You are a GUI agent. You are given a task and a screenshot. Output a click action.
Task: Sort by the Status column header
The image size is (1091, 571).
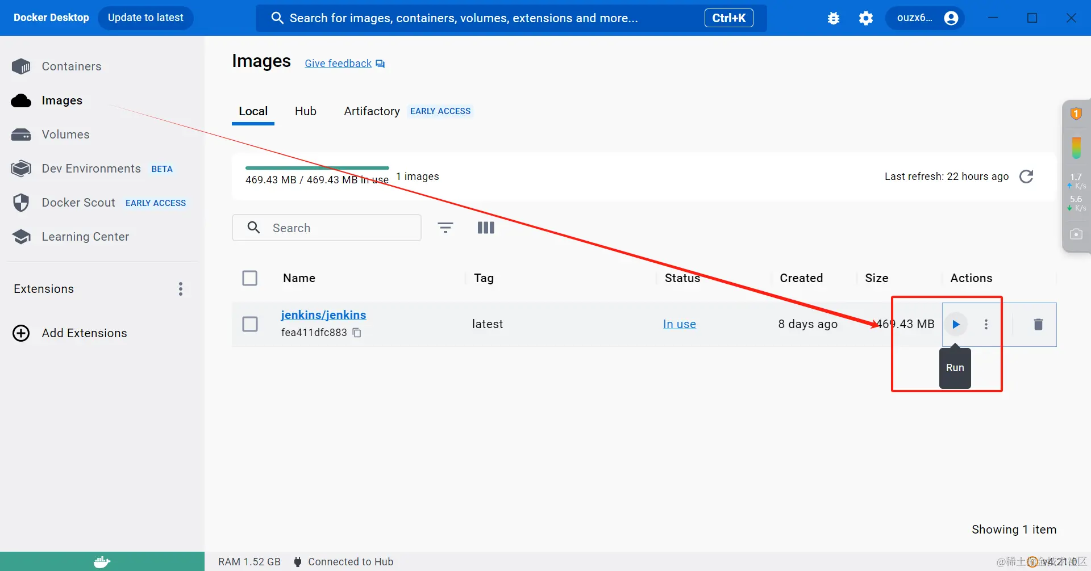point(682,278)
